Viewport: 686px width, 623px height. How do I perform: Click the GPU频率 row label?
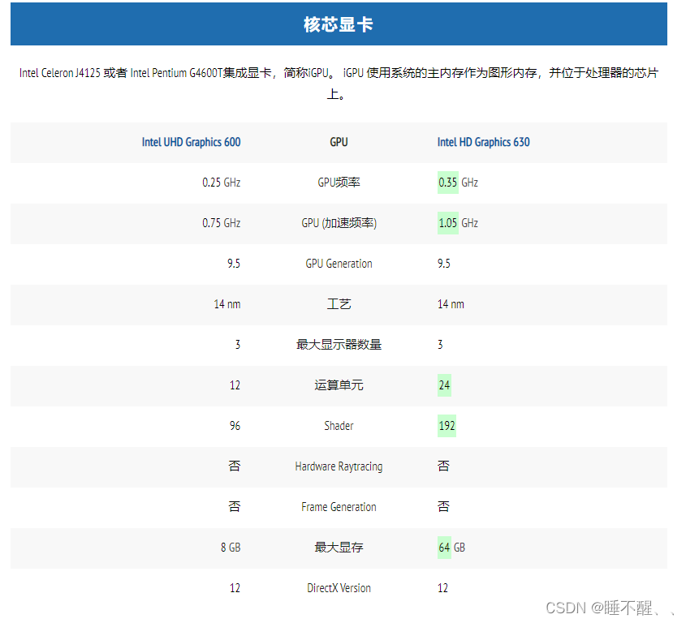coord(339,183)
